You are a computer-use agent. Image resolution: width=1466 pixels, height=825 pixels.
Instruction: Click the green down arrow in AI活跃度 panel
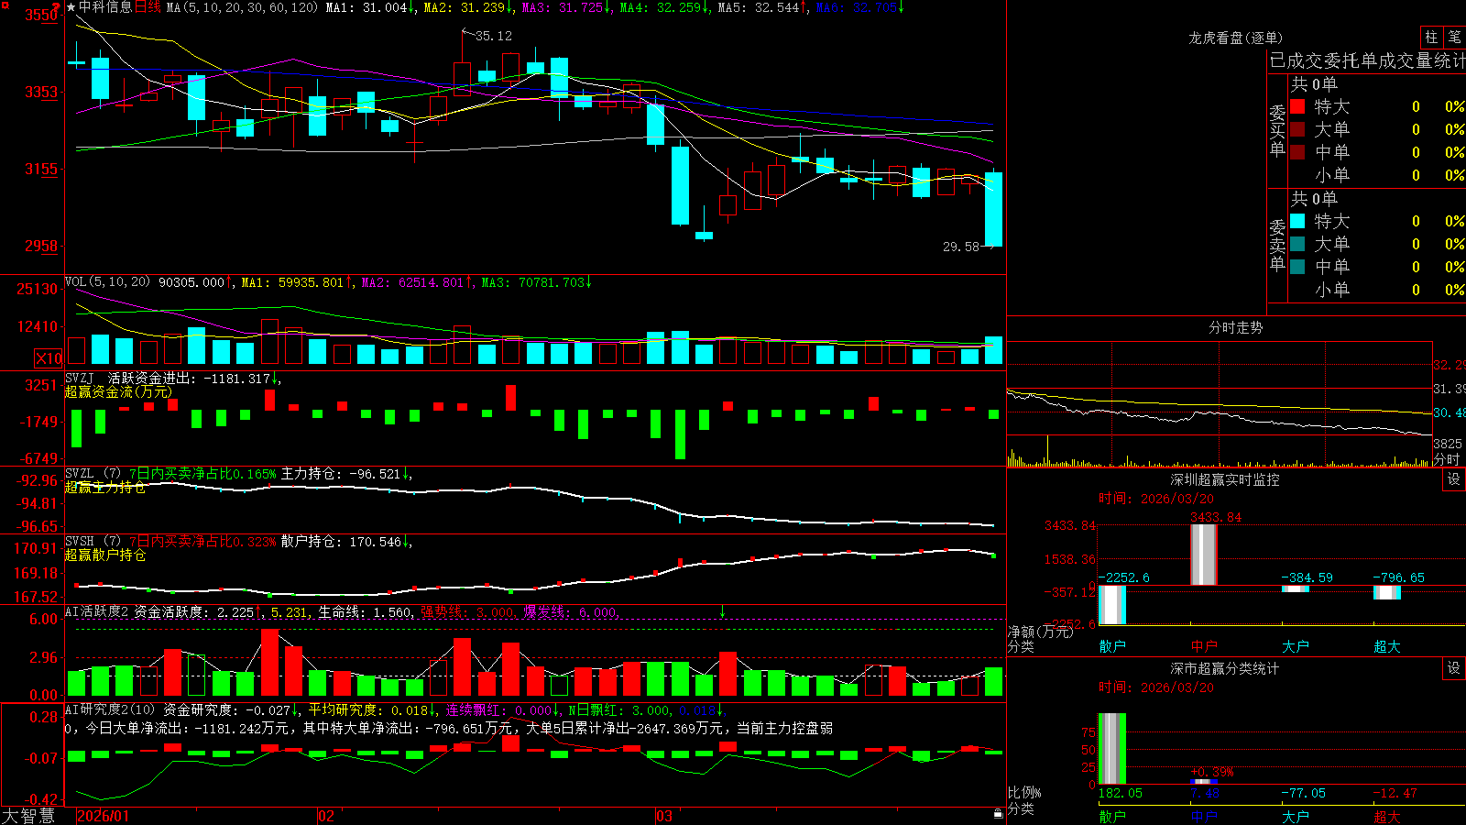pos(722,611)
